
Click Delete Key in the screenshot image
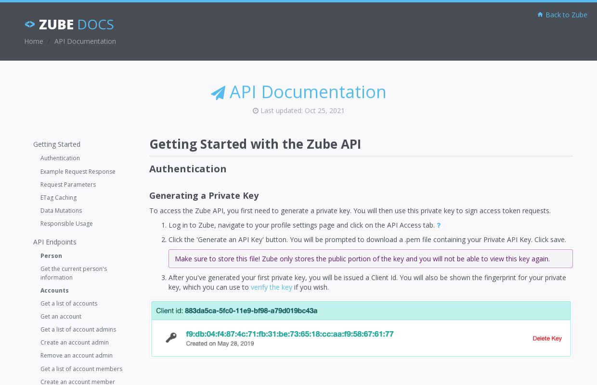tap(547, 338)
